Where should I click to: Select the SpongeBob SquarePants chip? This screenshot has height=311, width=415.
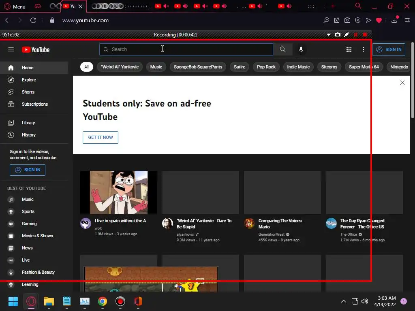click(198, 67)
